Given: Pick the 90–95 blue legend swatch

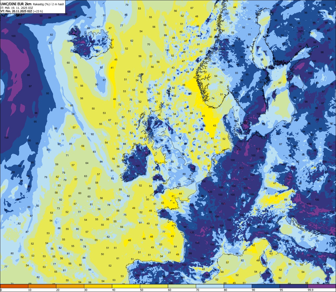Looking at the screenshot, I should click(x=266, y=286).
